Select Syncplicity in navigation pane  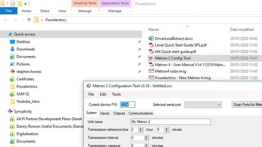[x=23, y=111]
